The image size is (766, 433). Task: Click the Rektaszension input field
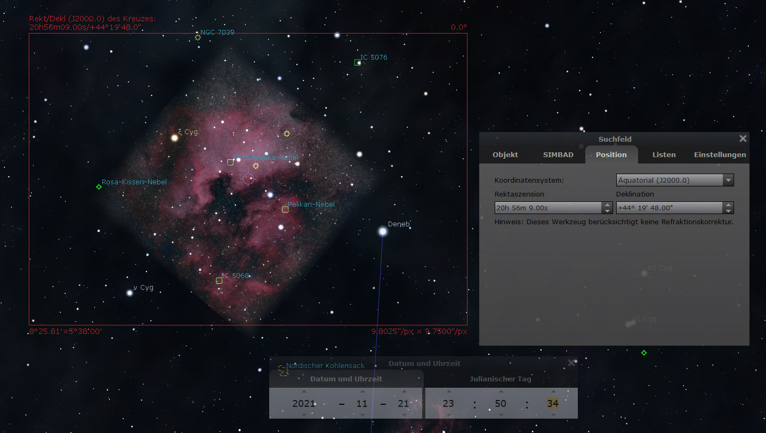click(553, 208)
